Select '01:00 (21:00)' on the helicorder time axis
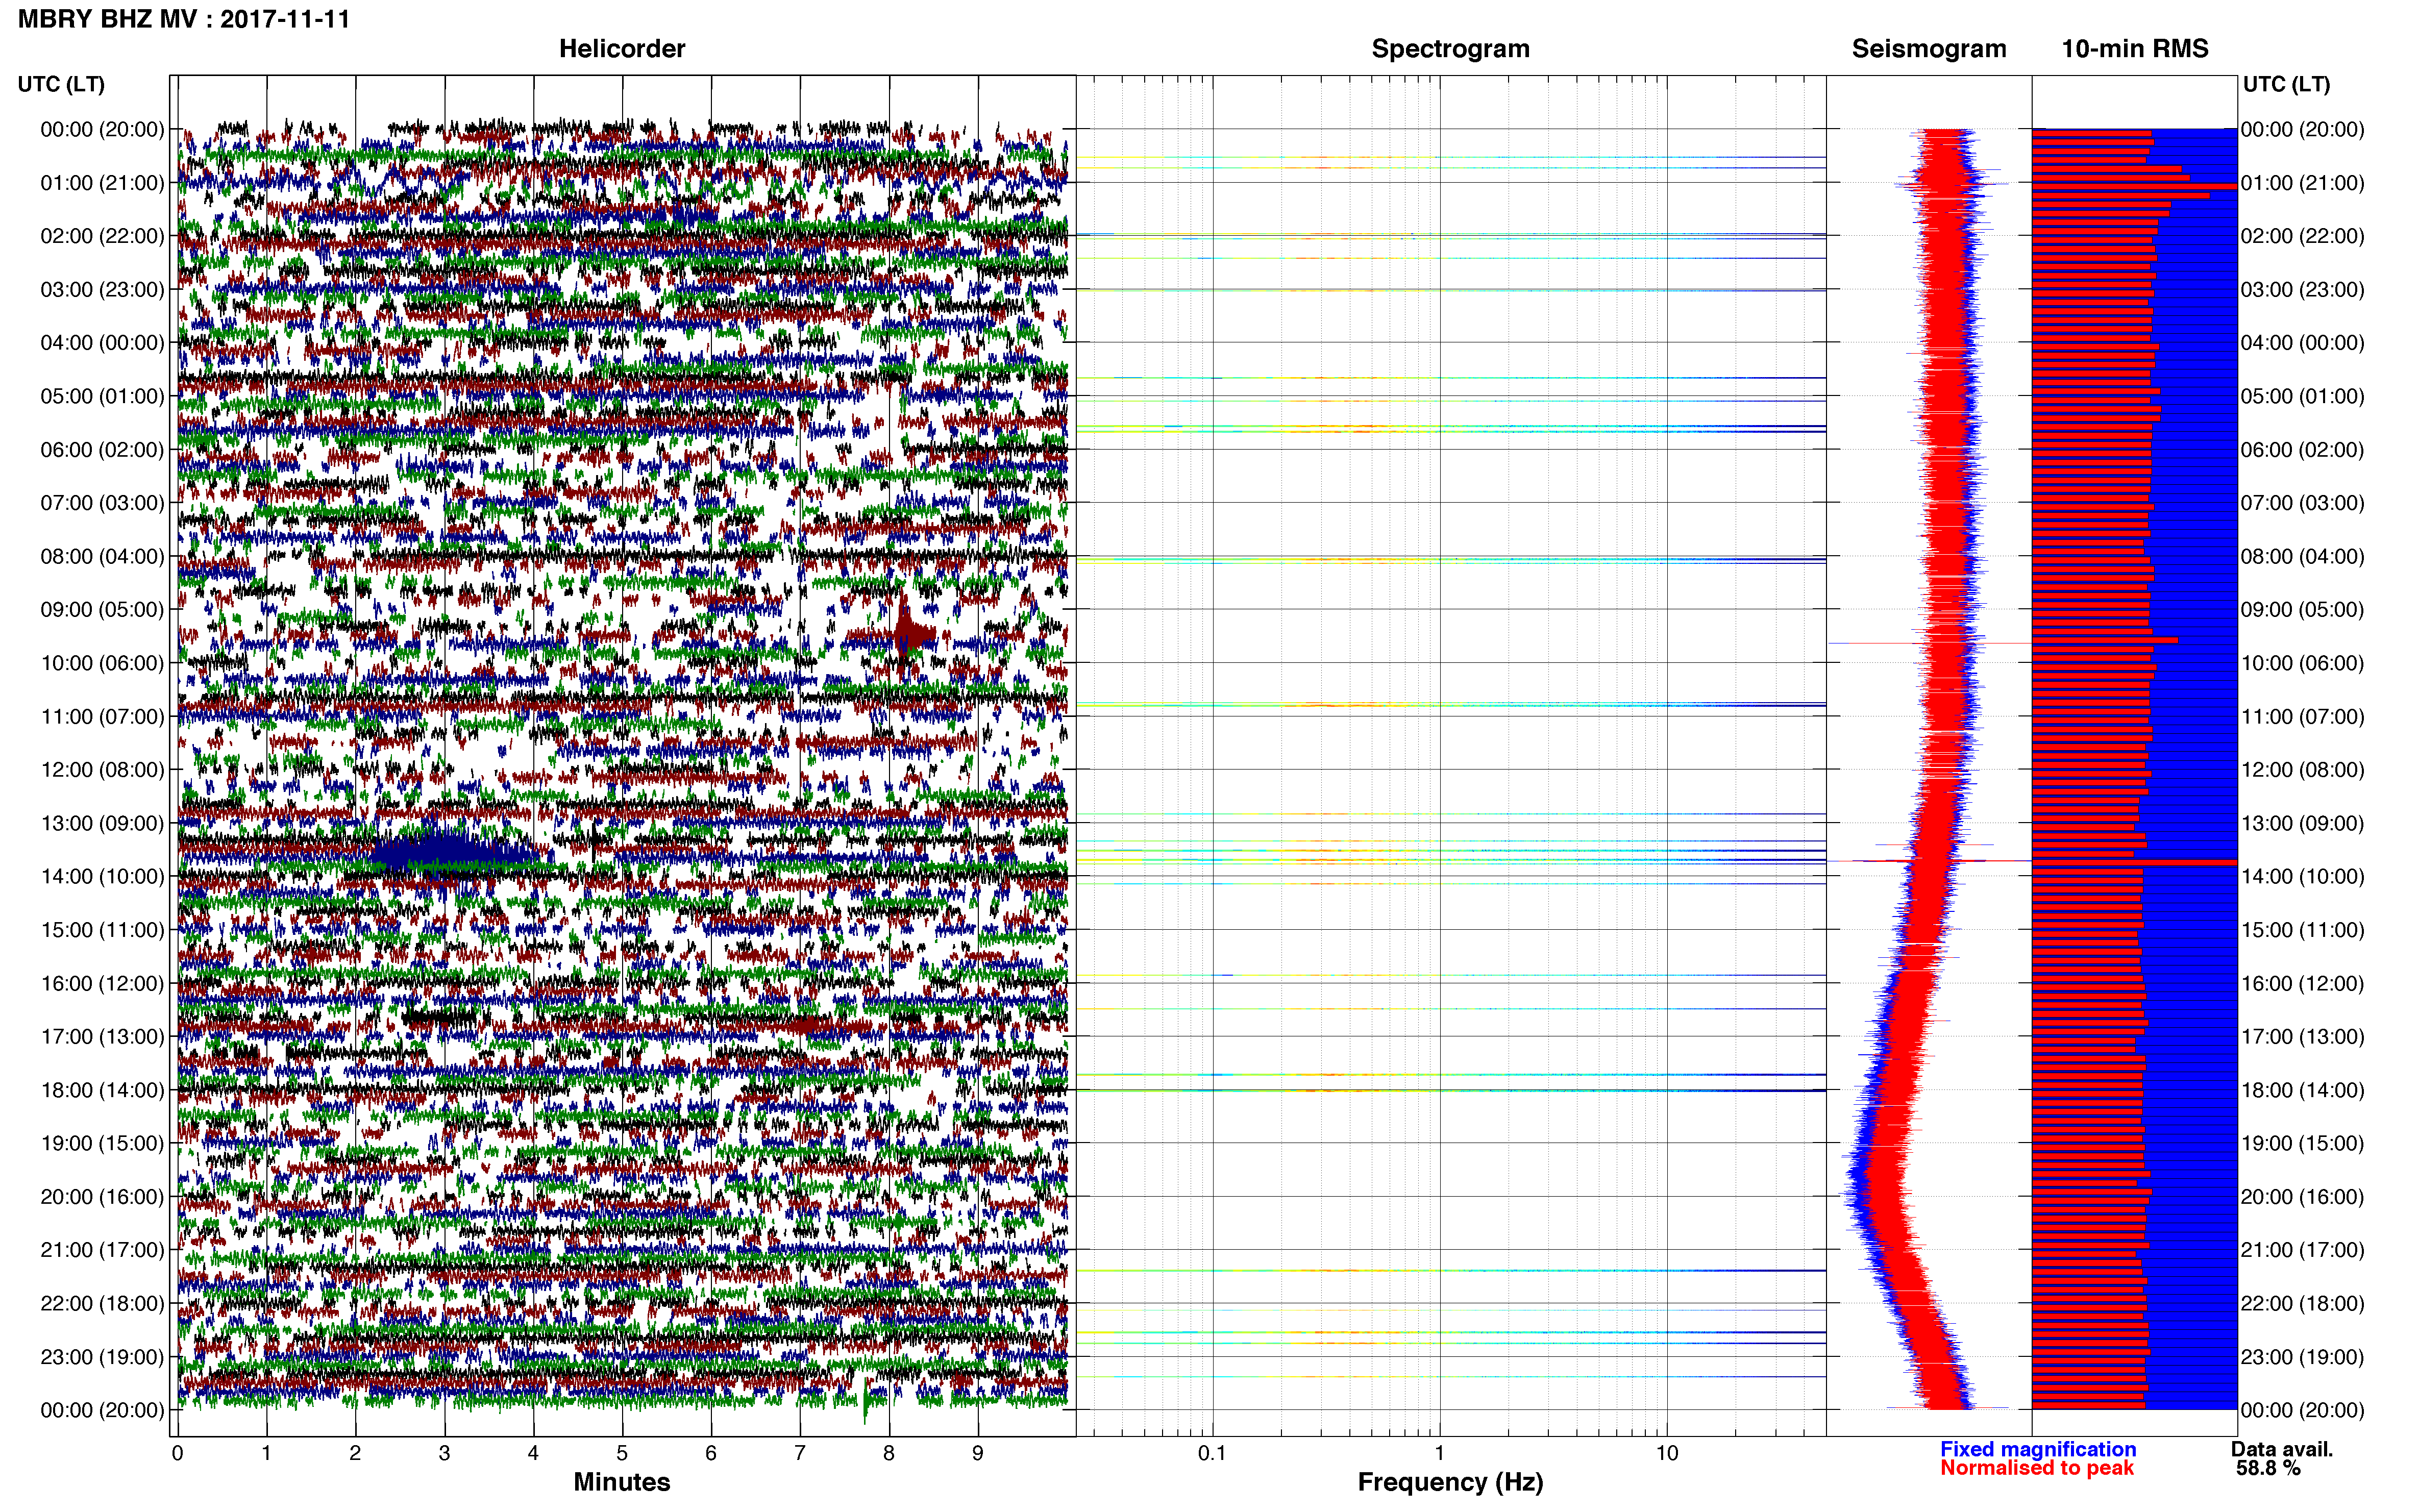This screenshot has height=1512, width=2419. click(x=102, y=183)
